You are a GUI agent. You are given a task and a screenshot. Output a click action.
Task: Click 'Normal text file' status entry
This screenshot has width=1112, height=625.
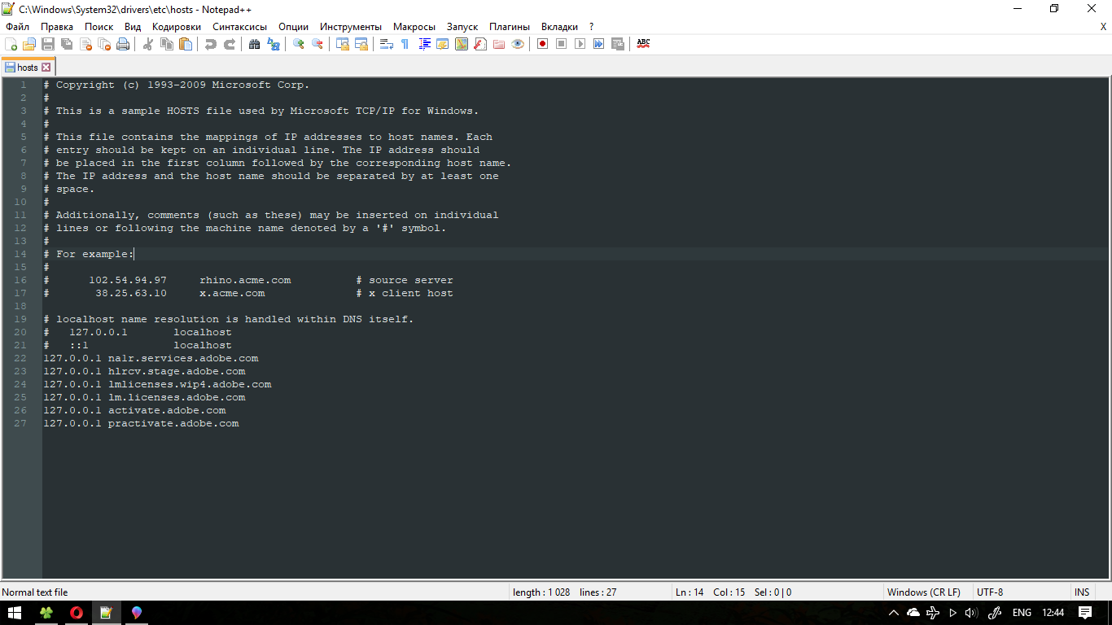coord(35,592)
